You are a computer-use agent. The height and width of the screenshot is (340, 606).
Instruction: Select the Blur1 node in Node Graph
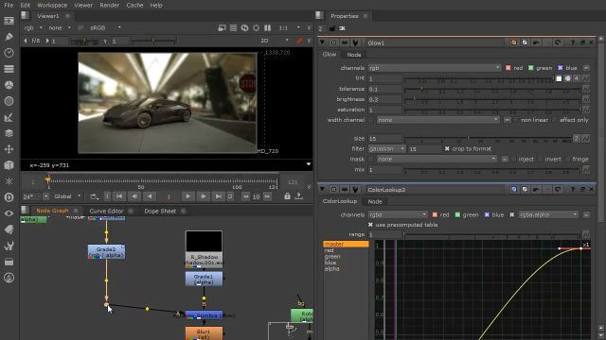[x=204, y=333]
